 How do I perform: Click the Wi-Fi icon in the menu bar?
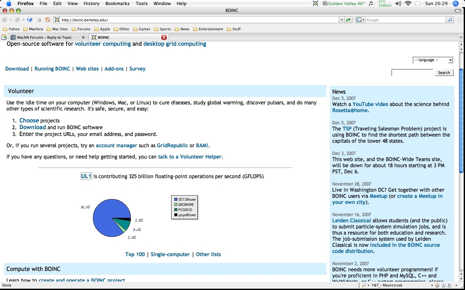click(408, 4)
